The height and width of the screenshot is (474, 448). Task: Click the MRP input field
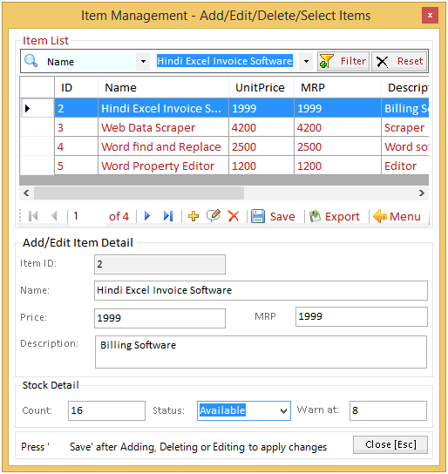click(x=362, y=317)
